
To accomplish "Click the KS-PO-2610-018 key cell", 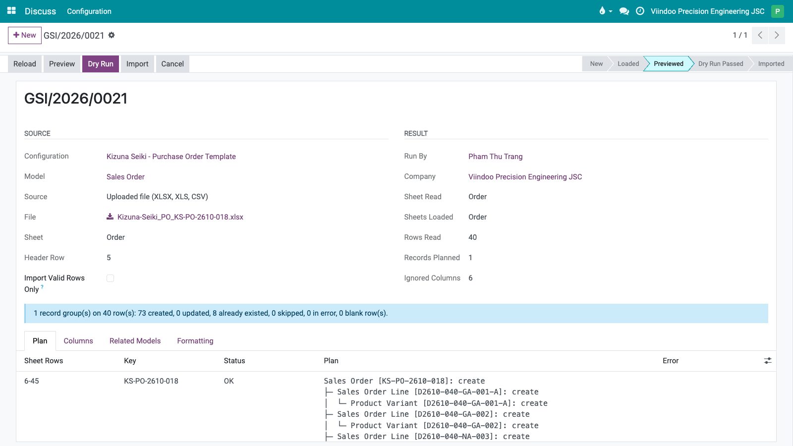I will click(151, 381).
